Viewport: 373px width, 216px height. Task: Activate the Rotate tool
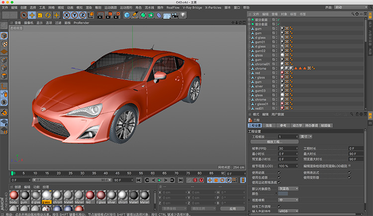48,15
